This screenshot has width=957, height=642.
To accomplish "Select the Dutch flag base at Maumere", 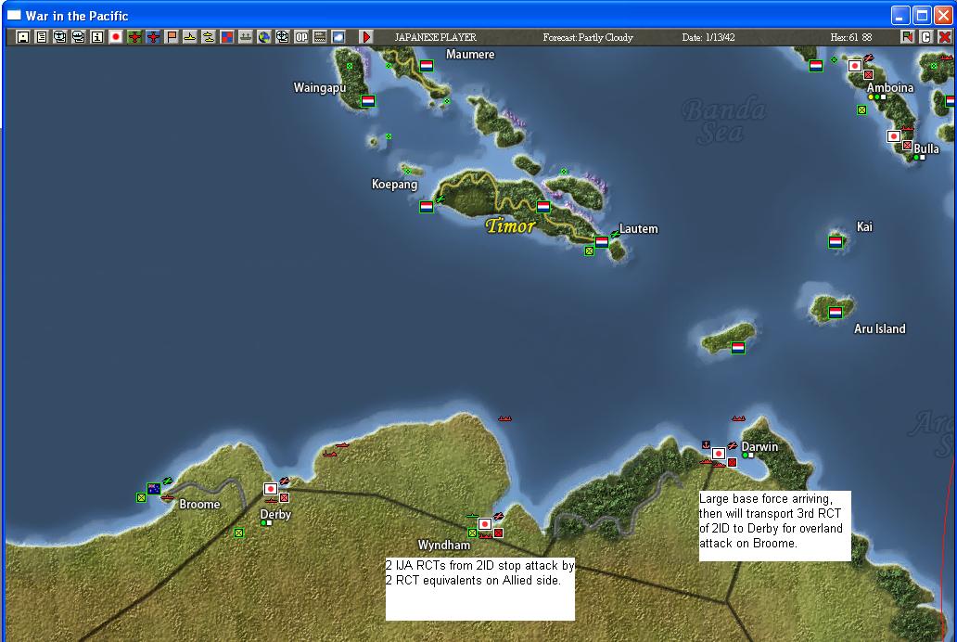I will coord(427,65).
